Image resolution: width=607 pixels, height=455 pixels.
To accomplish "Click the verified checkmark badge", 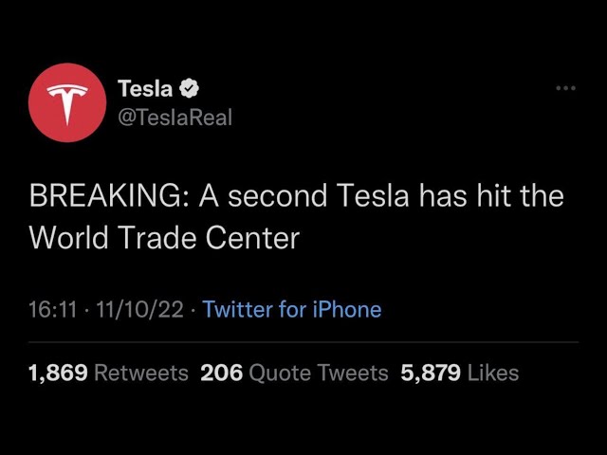I will (x=189, y=88).
